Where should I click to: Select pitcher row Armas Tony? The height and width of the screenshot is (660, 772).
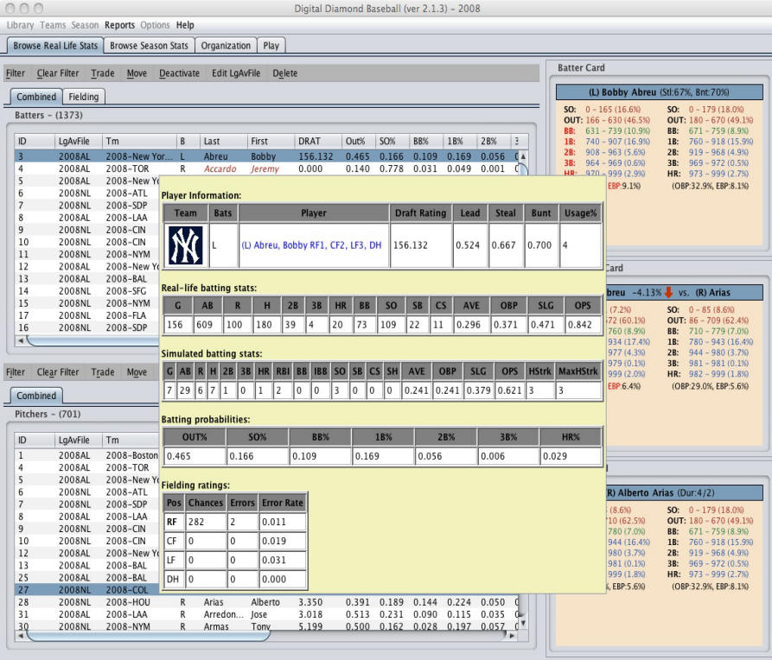(266, 626)
